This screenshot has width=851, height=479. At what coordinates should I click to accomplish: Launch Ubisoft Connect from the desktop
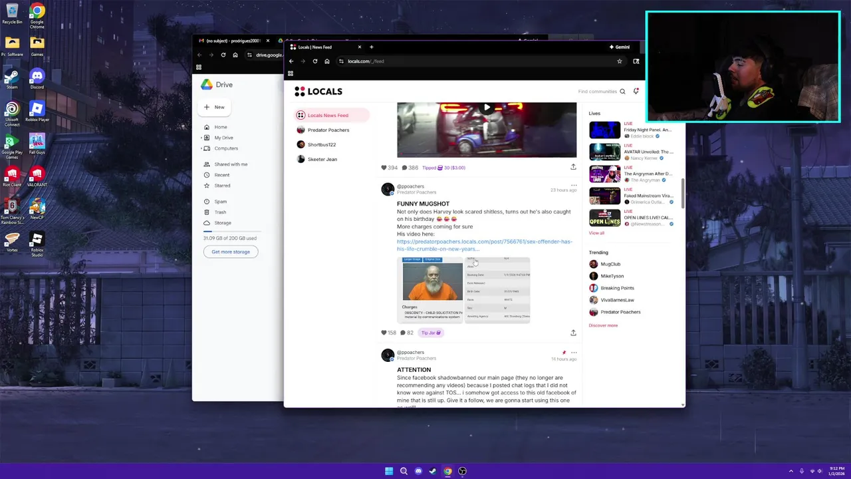pyautogui.click(x=12, y=112)
